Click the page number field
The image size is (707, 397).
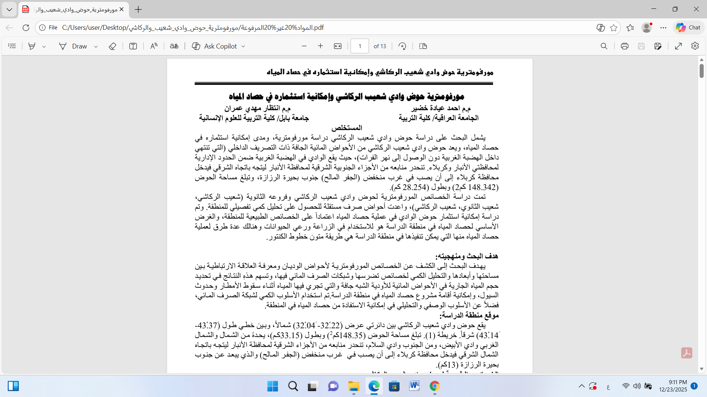(360, 46)
